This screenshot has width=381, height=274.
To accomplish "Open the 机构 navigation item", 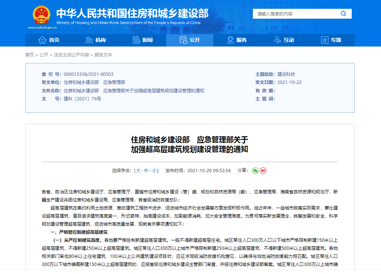I will pyautogui.click(x=96, y=40).
